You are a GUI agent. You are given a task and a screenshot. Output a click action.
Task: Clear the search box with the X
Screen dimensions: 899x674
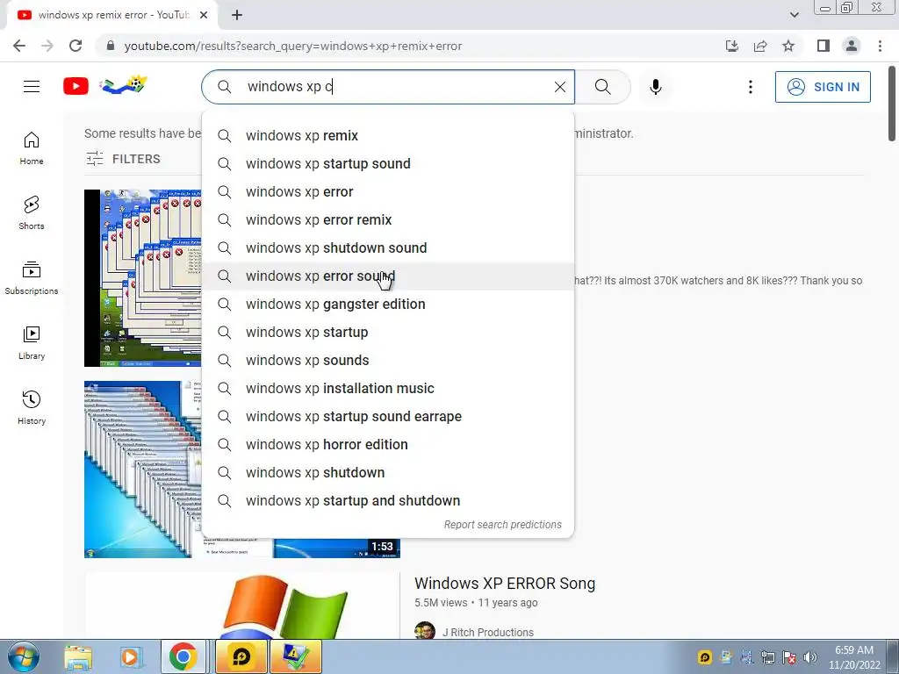(x=560, y=87)
